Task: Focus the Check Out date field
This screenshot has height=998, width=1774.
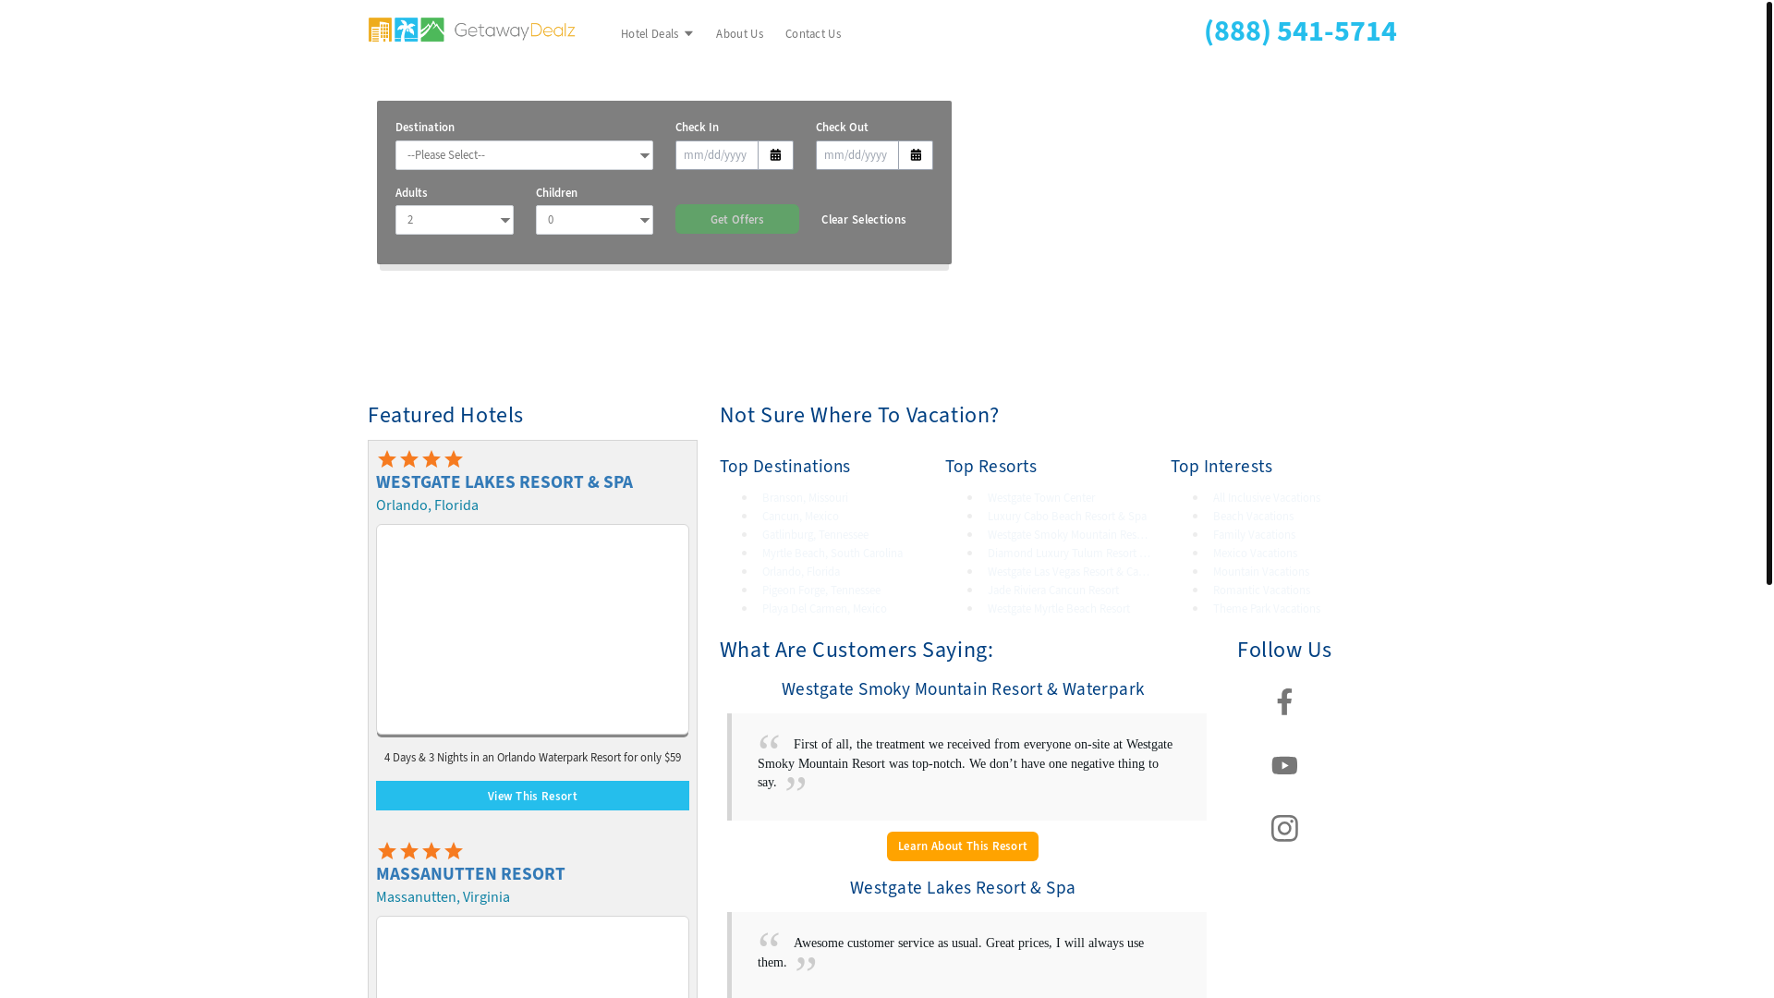Action: point(857,155)
